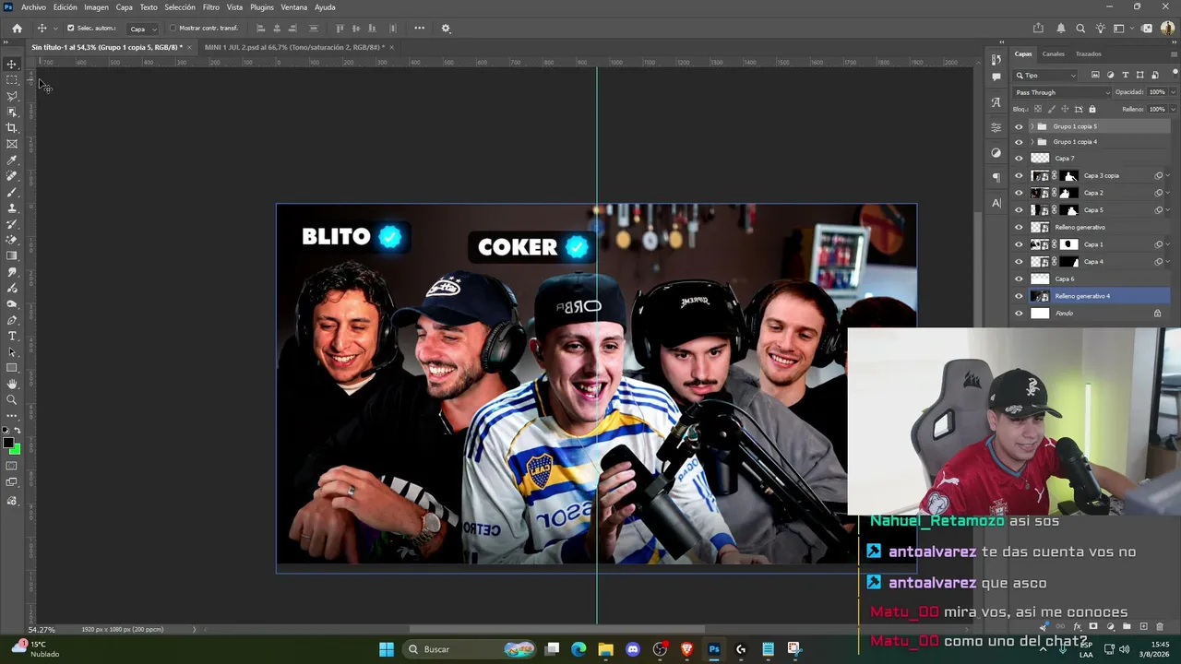The height and width of the screenshot is (664, 1181).
Task: Open the options bar settings gear
Action: pos(446,29)
